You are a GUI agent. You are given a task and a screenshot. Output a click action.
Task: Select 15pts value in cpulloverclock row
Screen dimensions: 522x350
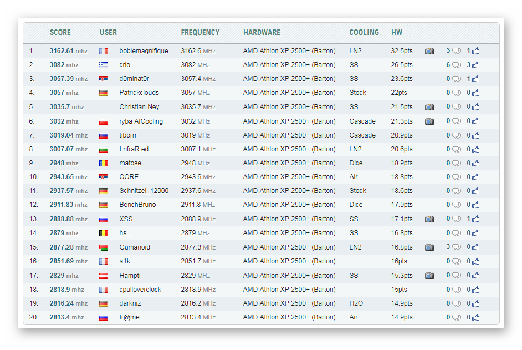pyautogui.click(x=399, y=290)
